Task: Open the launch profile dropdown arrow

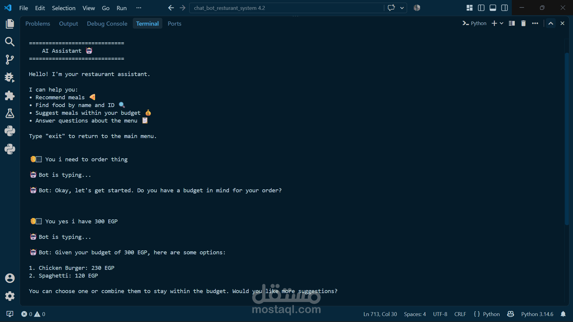Action: click(x=502, y=23)
